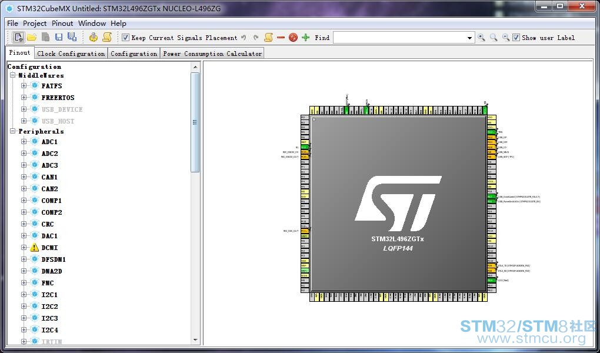
Task: Expand the FMC peripheral node
Action: tap(24, 283)
